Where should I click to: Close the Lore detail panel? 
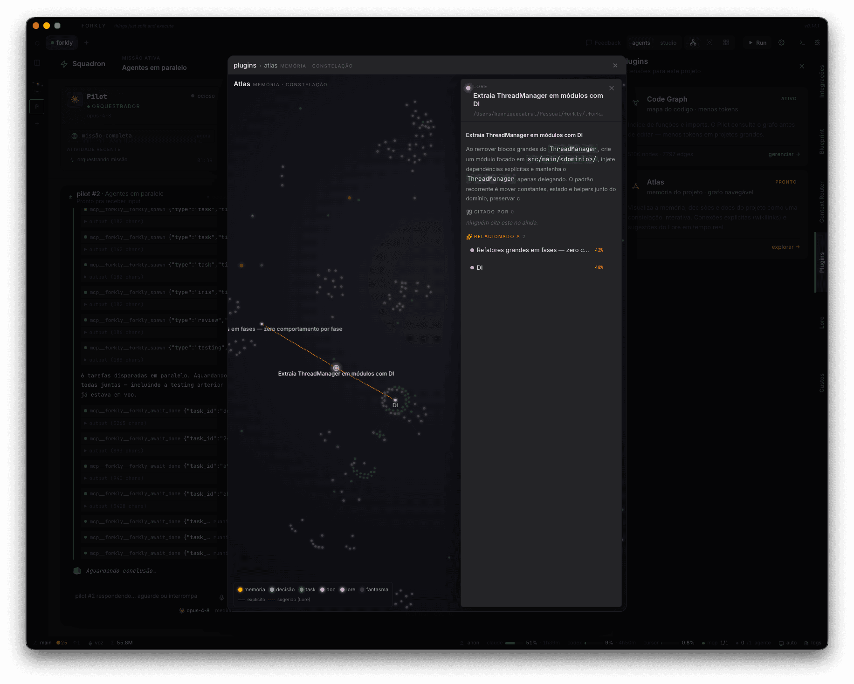click(612, 88)
